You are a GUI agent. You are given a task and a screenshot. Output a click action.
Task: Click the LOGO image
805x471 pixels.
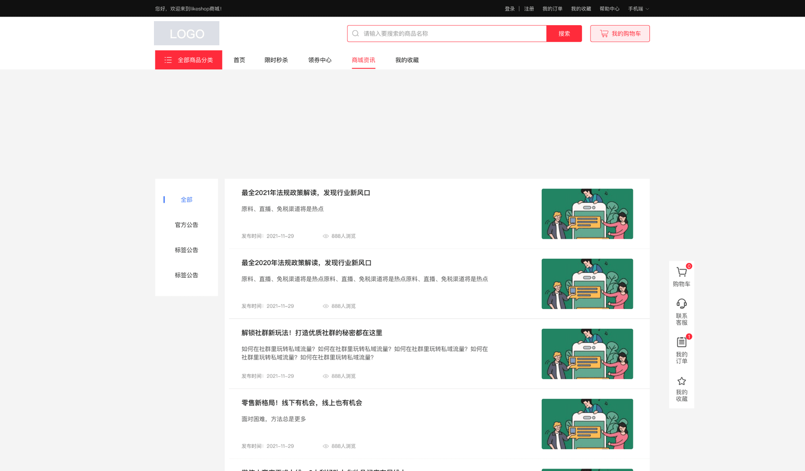click(x=187, y=33)
